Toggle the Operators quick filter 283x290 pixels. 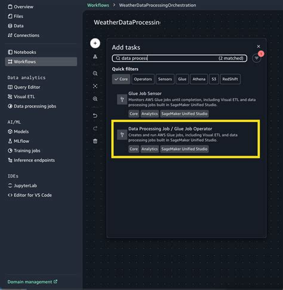[143, 79]
